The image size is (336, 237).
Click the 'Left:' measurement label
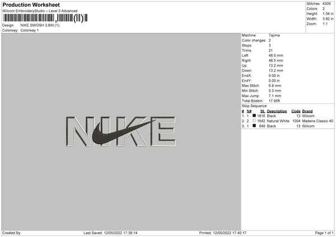245,55
